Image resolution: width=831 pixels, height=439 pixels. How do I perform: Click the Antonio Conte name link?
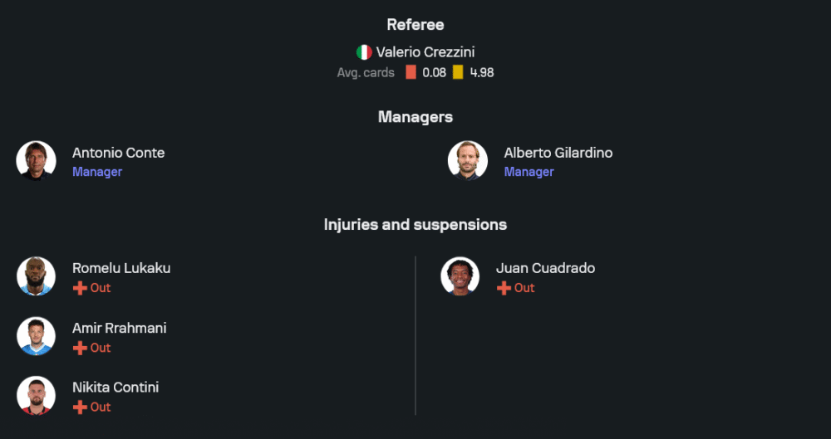point(119,153)
